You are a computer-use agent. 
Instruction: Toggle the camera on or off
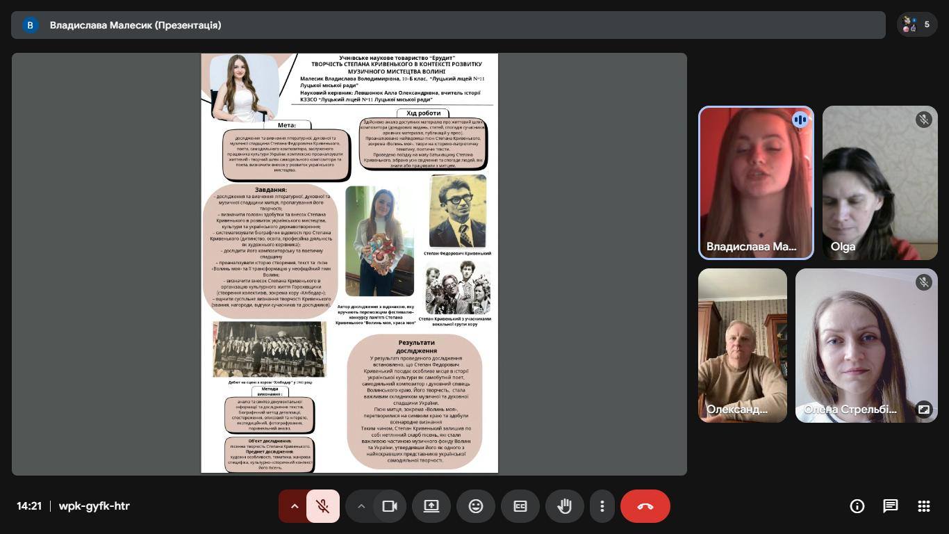(390, 506)
